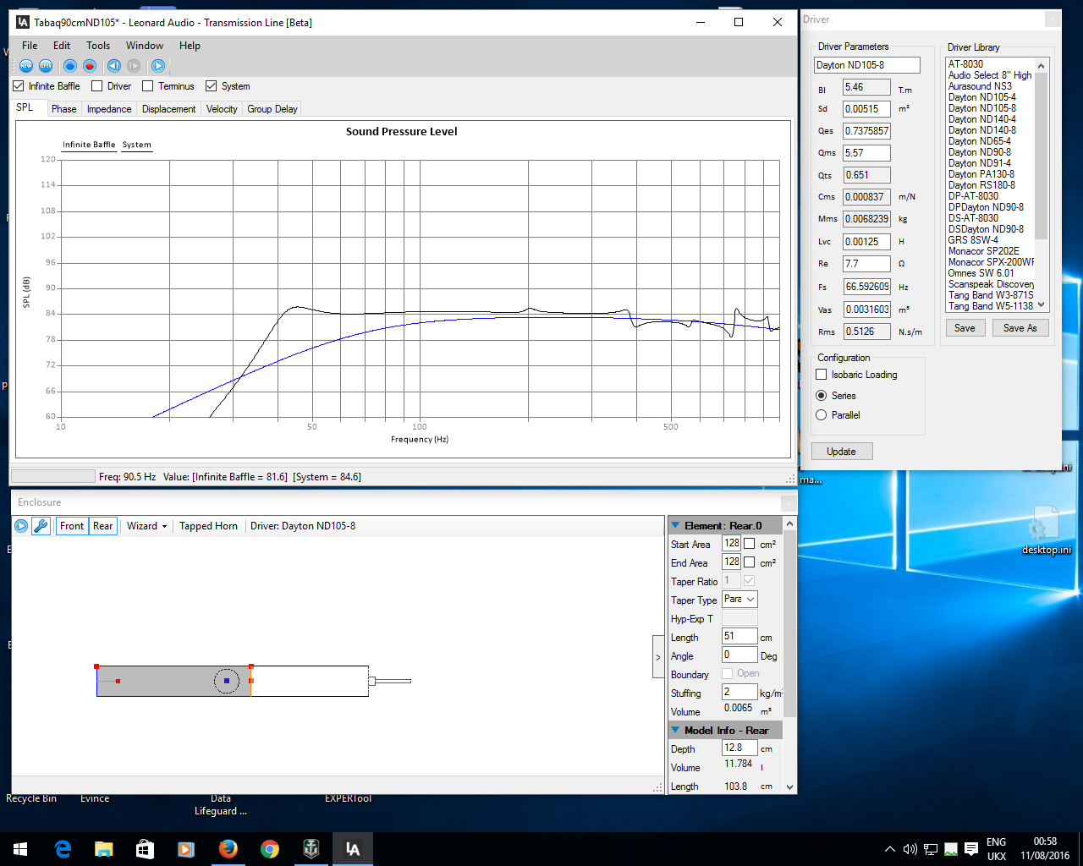Enable the Driver checkbox

click(96, 86)
